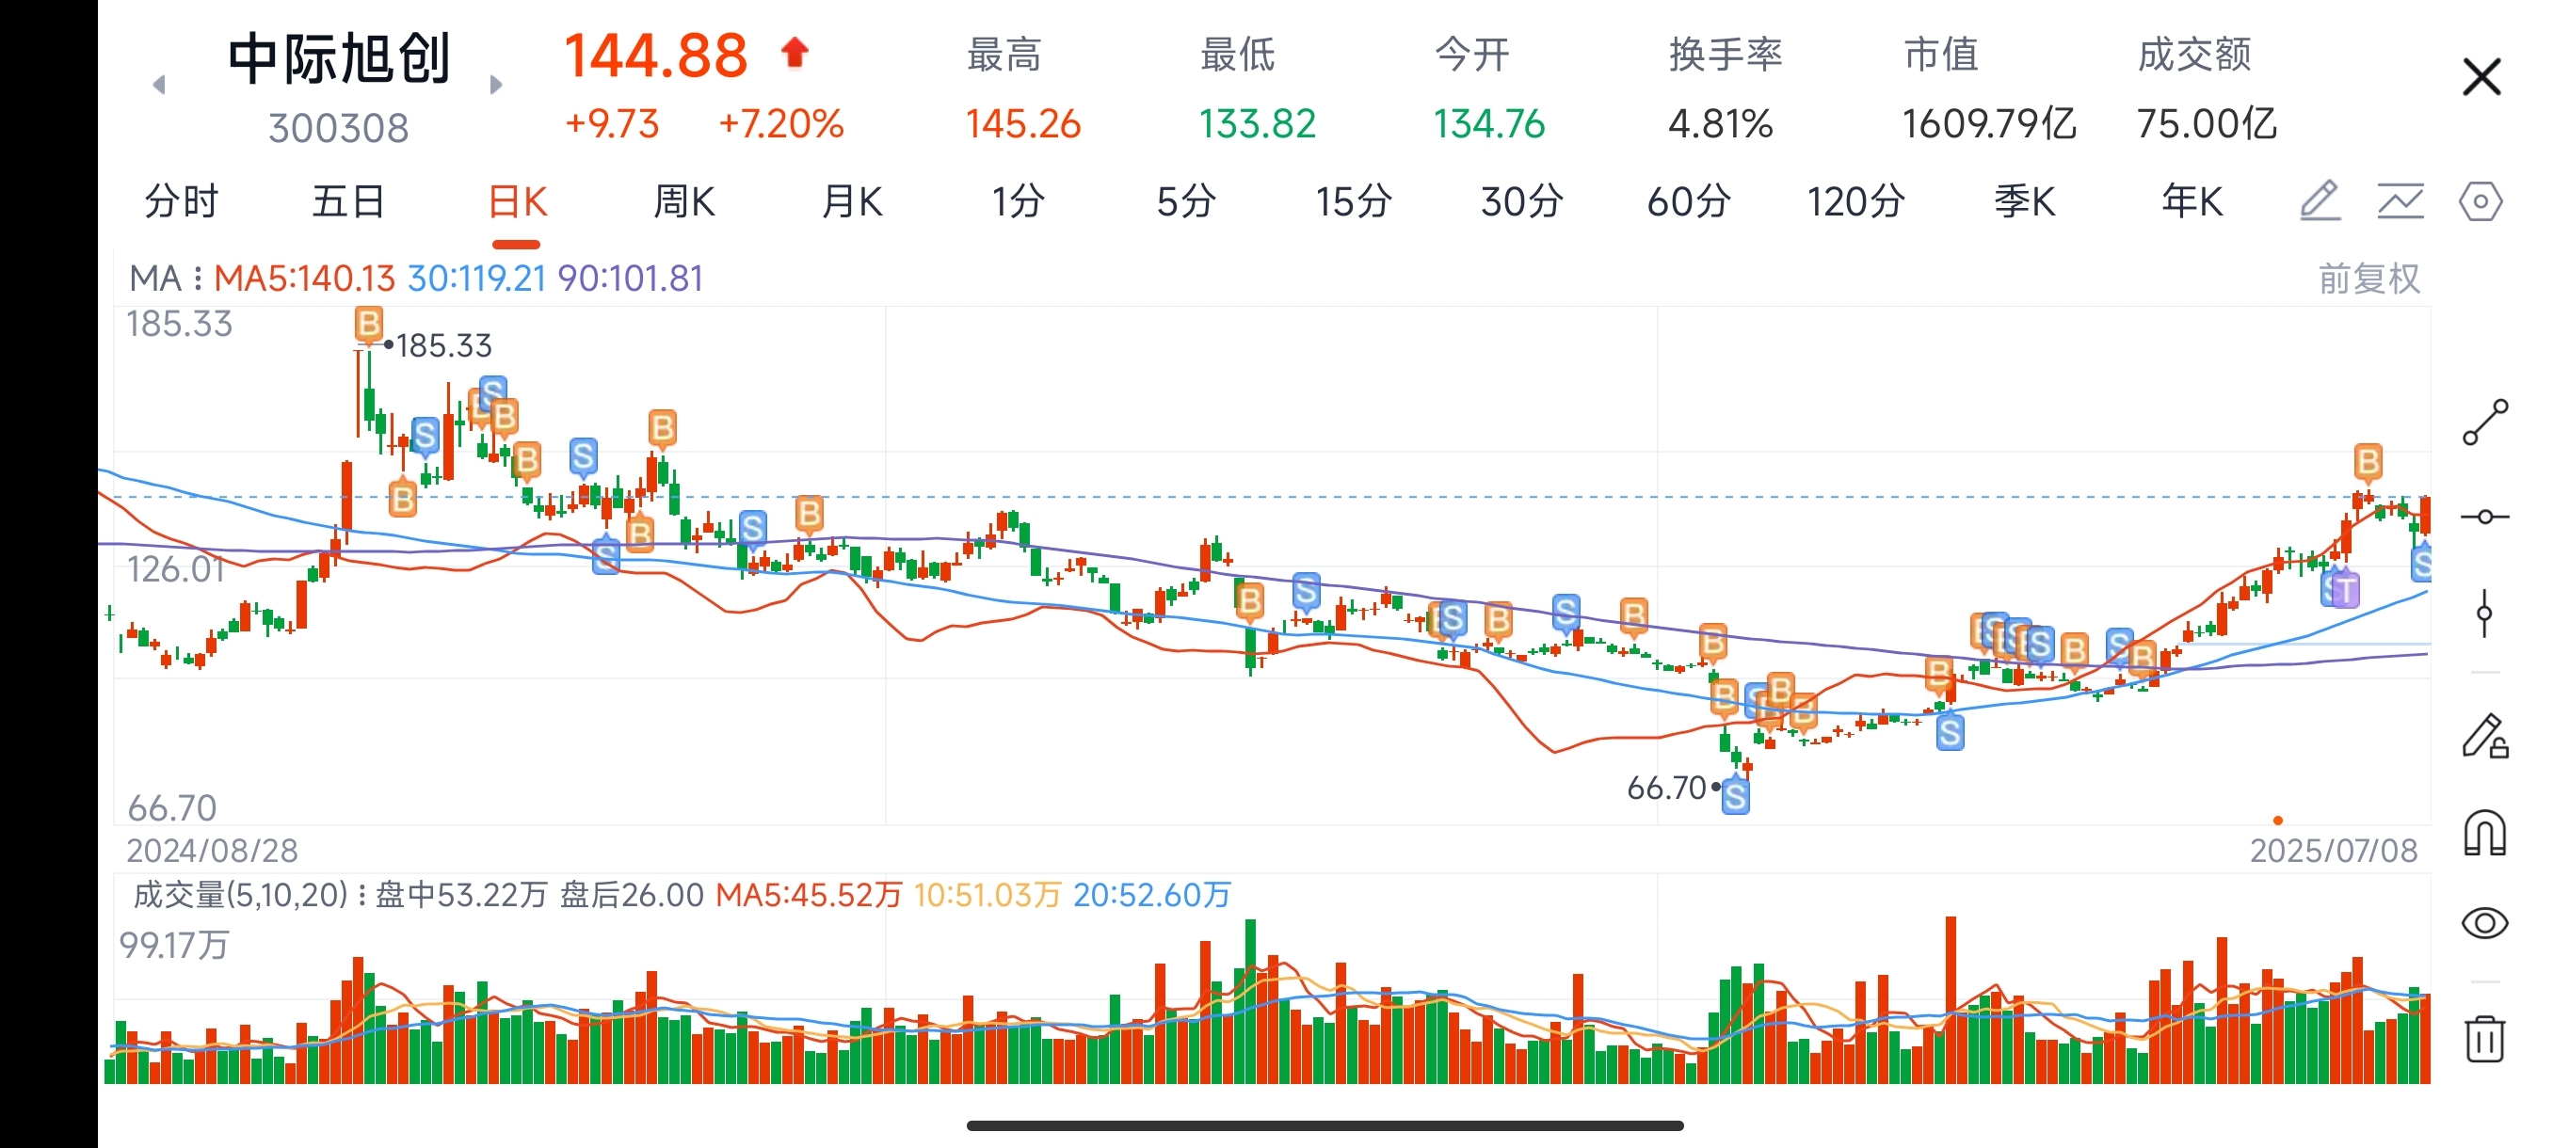Tap the 90:101.81 moving average readout

tap(631, 279)
